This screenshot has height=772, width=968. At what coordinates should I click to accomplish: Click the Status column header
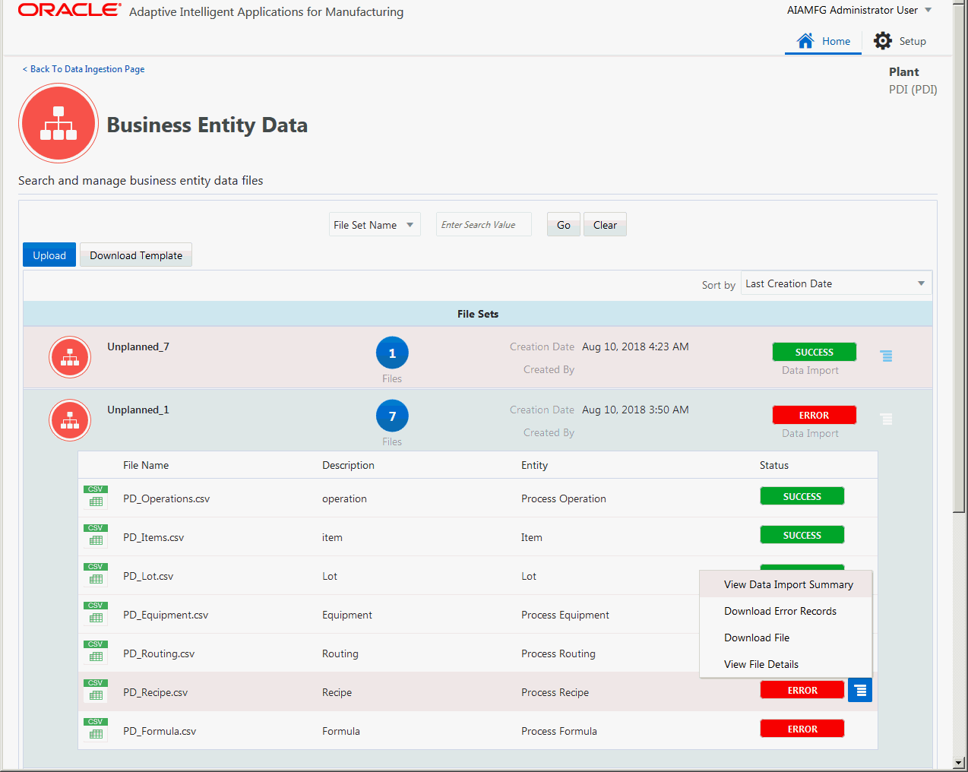(x=774, y=466)
